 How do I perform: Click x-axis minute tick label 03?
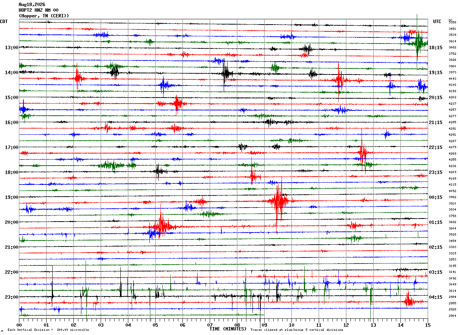pos(101,325)
